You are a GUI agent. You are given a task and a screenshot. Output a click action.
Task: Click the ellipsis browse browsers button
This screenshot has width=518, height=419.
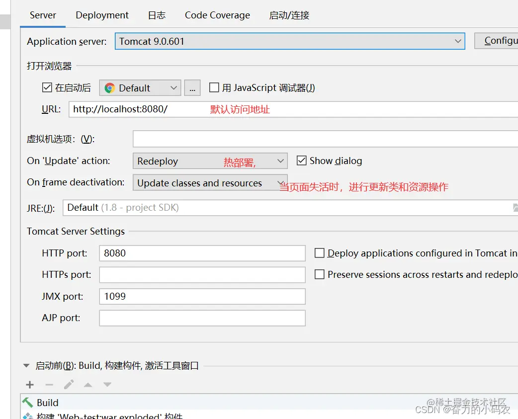pos(192,88)
